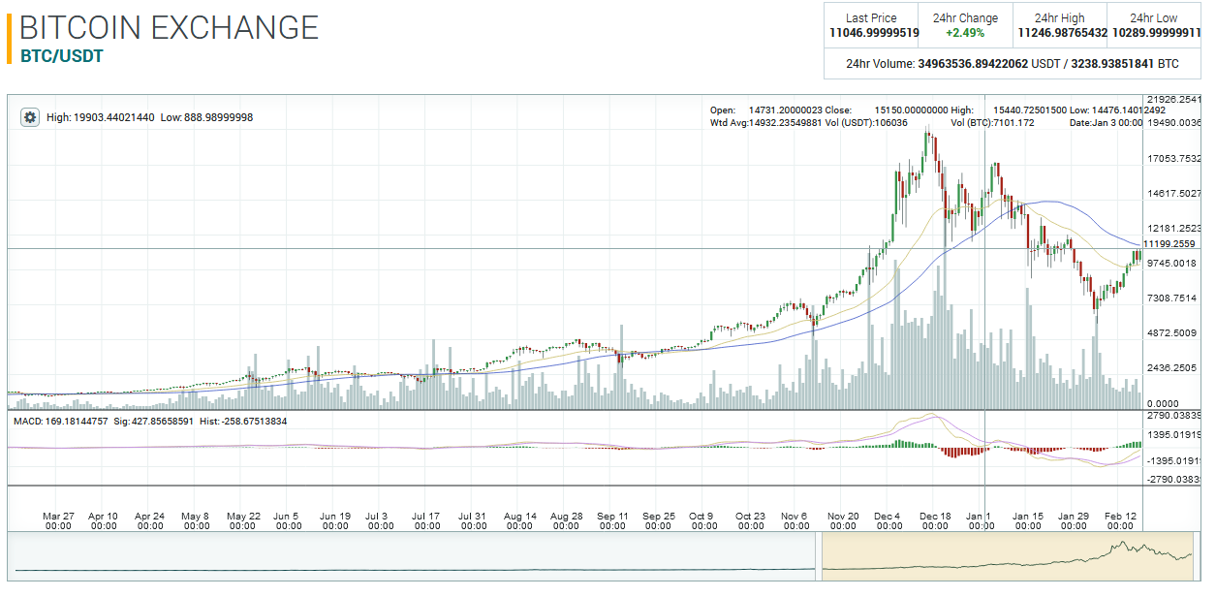Click the Oct 23 date axis label

click(750, 521)
